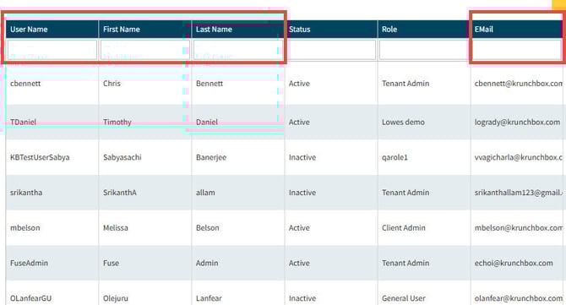Sort by the User Name column header
This screenshot has height=305, width=566.
pyautogui.click(x=29, y=30)
